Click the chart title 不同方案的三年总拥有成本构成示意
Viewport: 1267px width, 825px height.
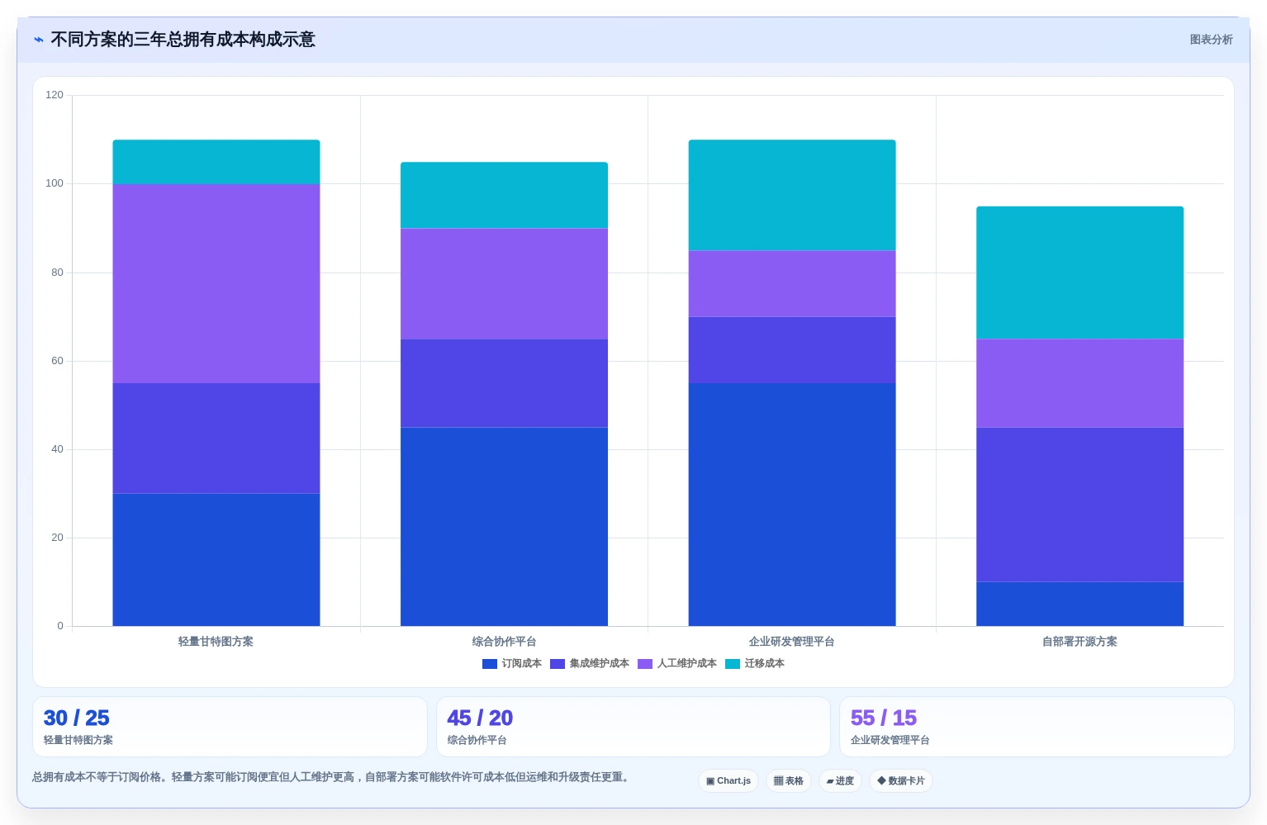click(183, 40)
